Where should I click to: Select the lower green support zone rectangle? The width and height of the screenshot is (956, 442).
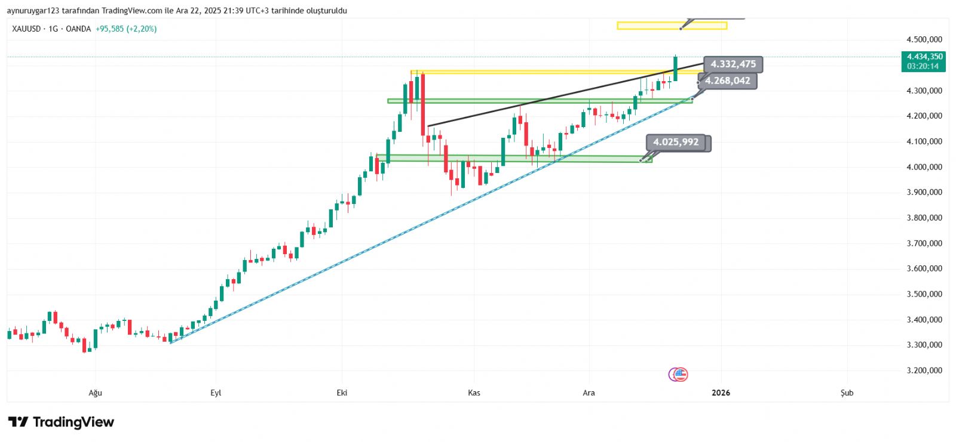pos(514,159)
